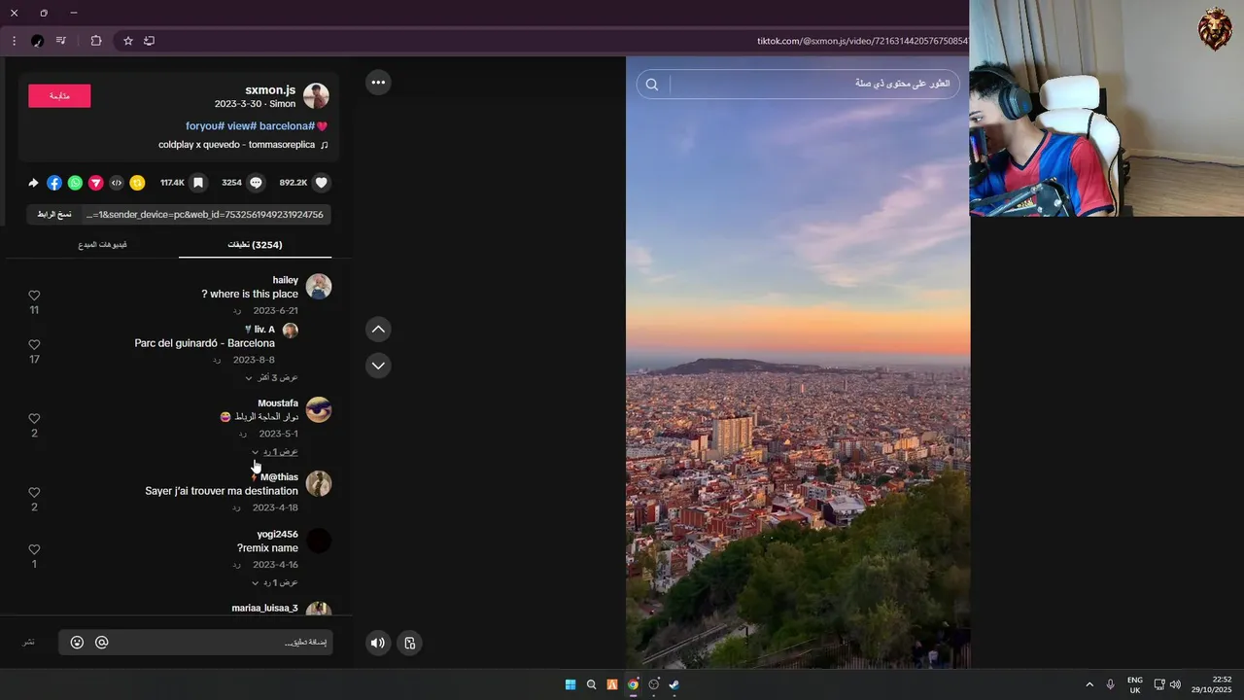Reply to M@thias's comment
The height and width of the screenshot is (700, 1244).
236,508
